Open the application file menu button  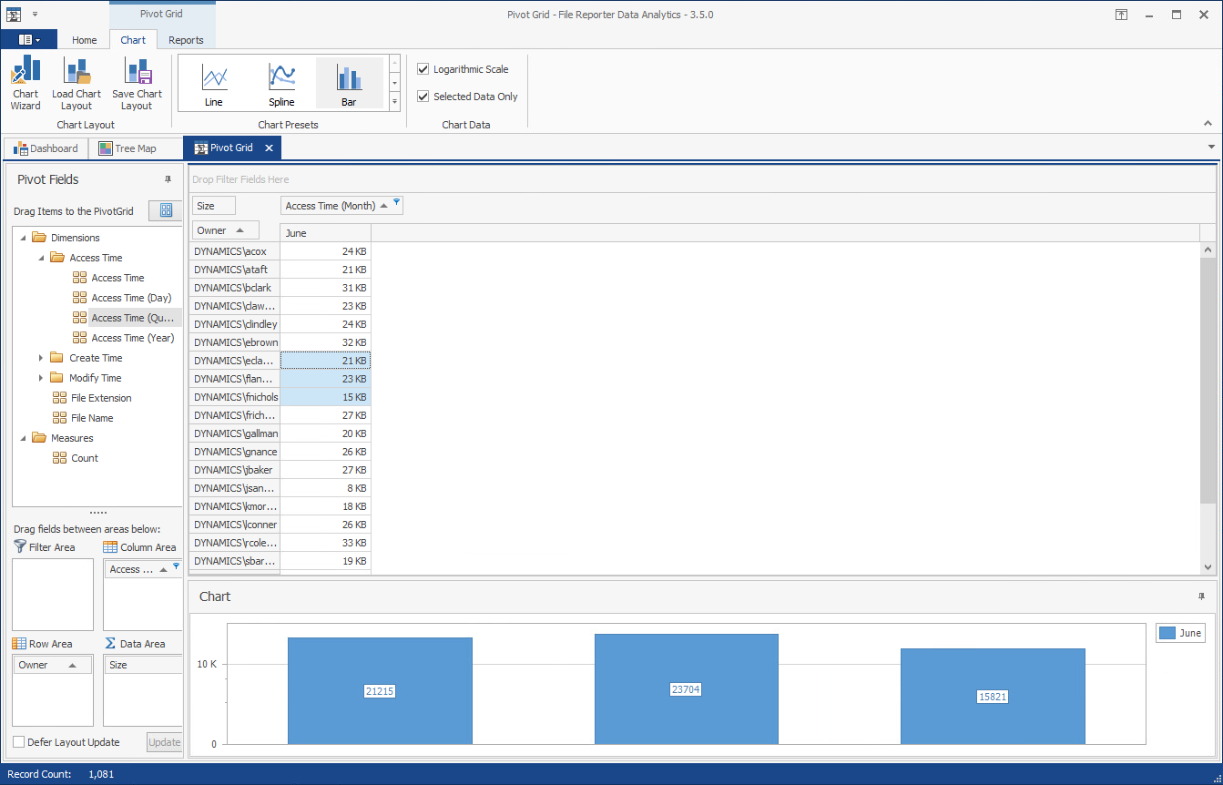pos(29,40)
